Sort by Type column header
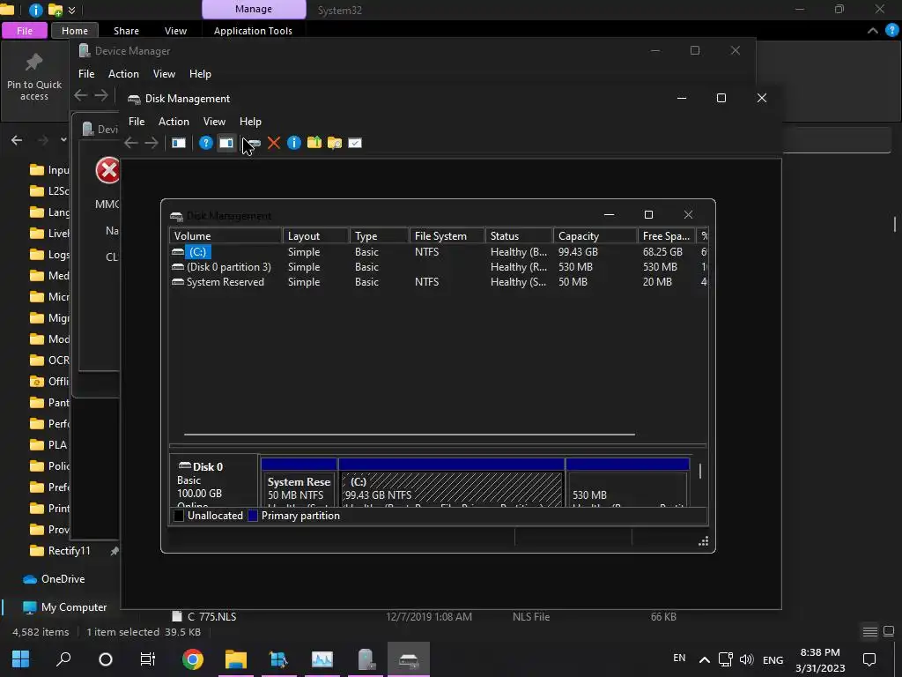Viewport: 902px width, 677px height. pos(379,236)
